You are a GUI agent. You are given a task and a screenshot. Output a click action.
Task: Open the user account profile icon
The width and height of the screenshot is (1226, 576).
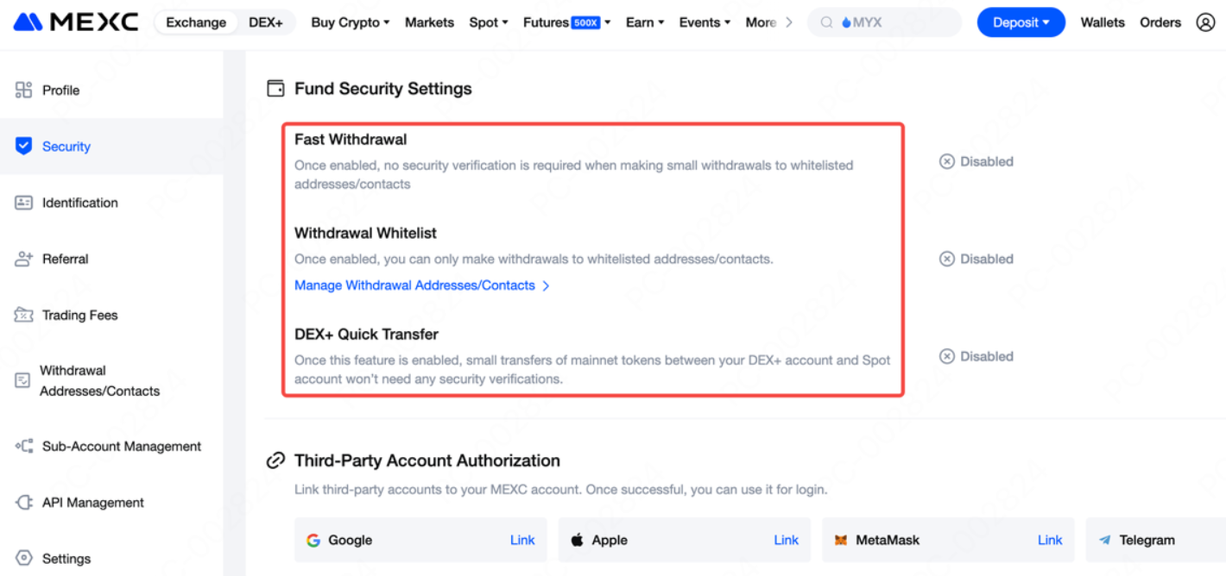tap(1205, 22)
